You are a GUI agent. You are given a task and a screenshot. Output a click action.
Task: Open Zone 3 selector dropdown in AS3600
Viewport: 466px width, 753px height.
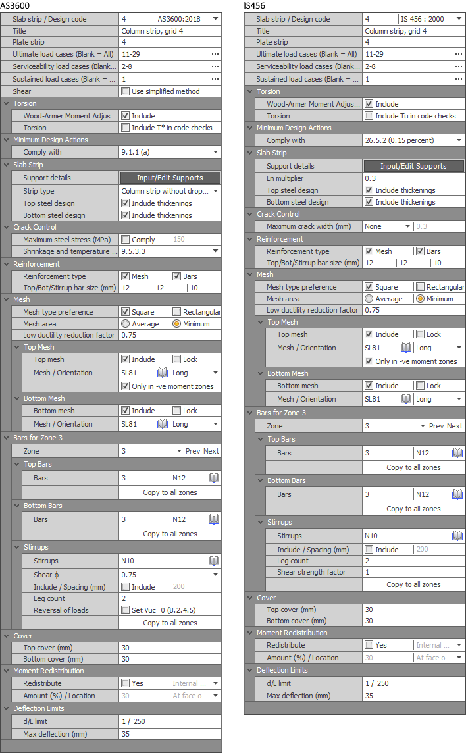[x=179, y=451]
